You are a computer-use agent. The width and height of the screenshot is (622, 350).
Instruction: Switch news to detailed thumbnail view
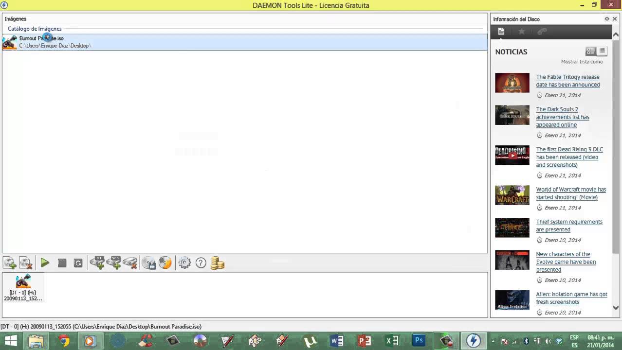(590, 51)
